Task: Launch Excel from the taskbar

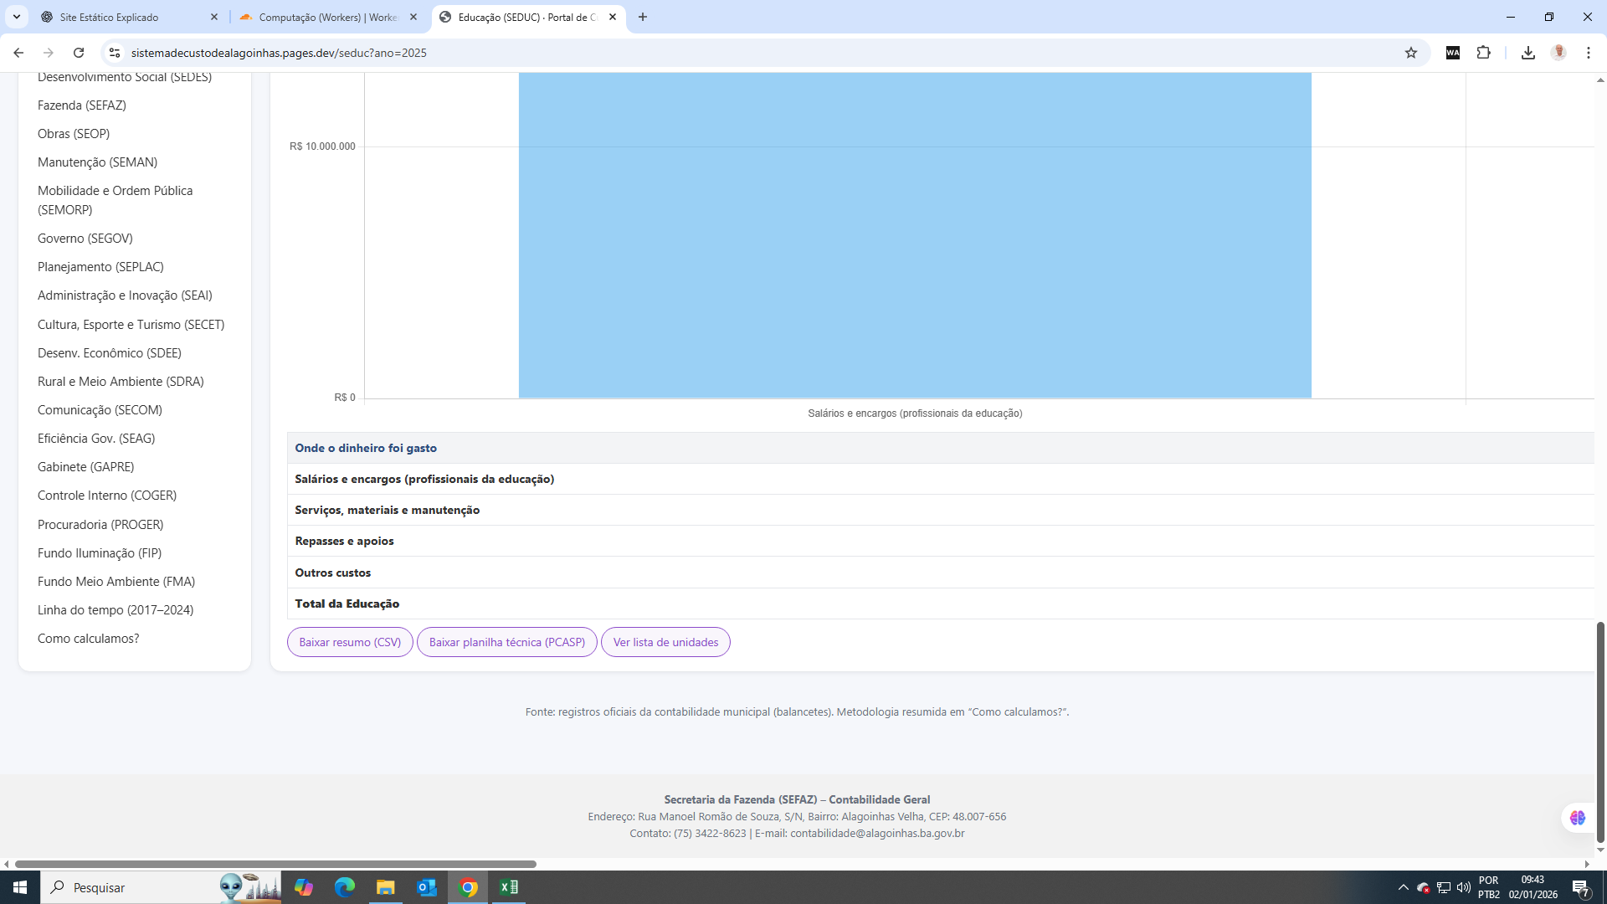Action: pyautogui.click(x=509, y=887)
